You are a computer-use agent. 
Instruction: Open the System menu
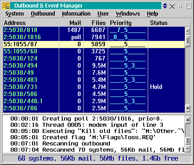15,14
